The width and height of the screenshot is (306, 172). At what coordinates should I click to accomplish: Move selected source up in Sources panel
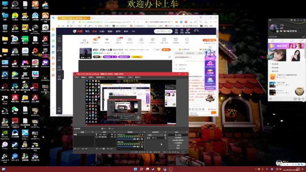coord(108,149)
